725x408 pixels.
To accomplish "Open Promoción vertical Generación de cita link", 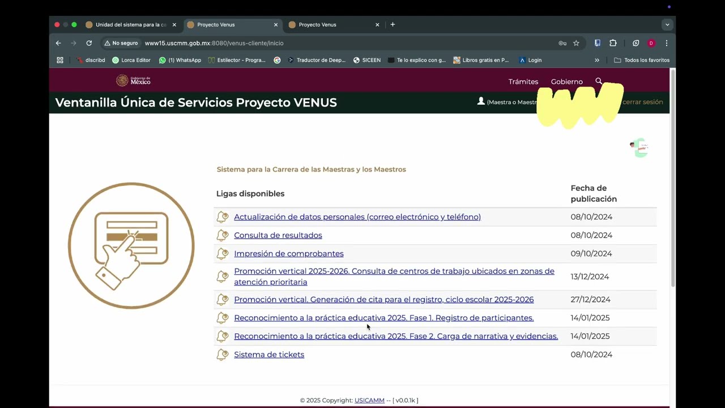I will tap(384, 300).
